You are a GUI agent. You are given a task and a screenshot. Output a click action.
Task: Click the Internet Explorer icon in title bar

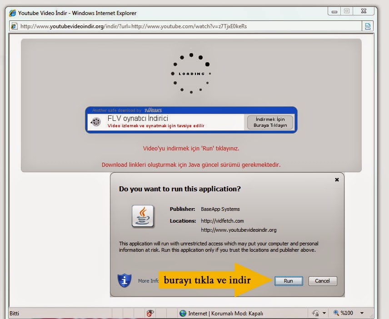coord(13,13)
